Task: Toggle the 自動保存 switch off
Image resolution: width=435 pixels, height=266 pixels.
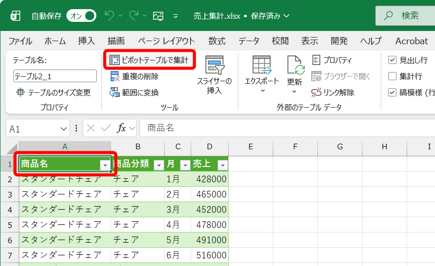Action: tap(81, 16)
